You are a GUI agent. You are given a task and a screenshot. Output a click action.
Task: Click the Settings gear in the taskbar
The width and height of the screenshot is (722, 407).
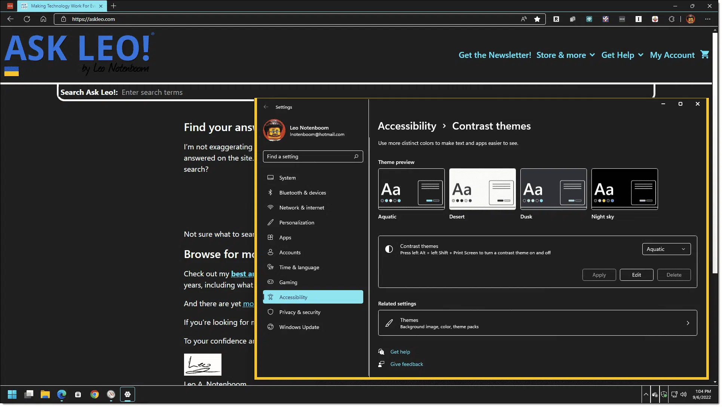pyautogui.click(x=128, y=394)
